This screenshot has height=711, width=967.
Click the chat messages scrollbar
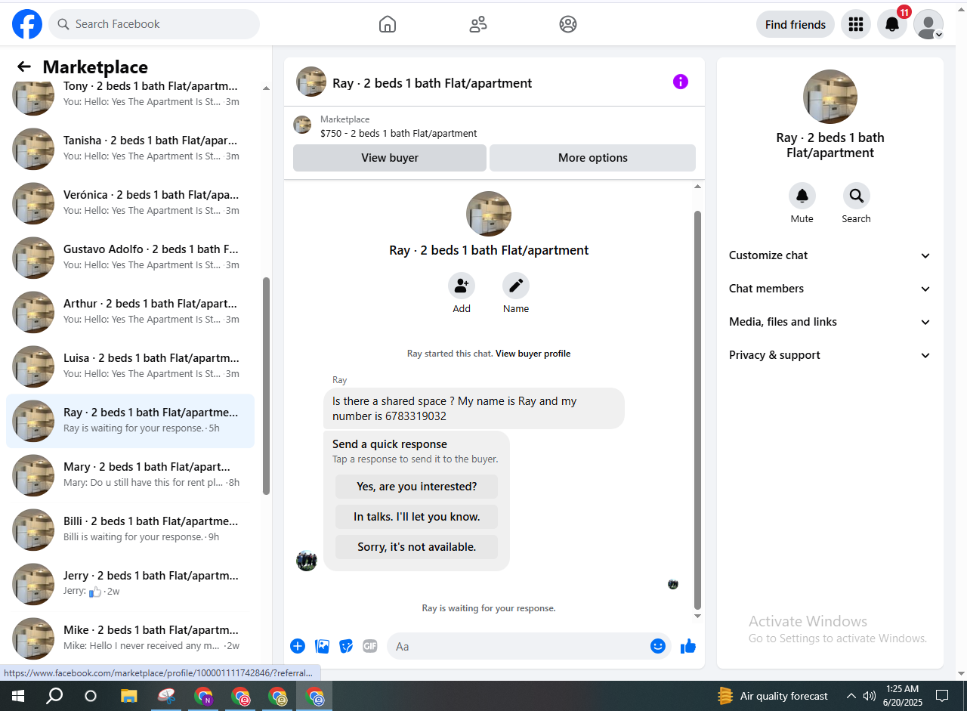tap(698, 410)
